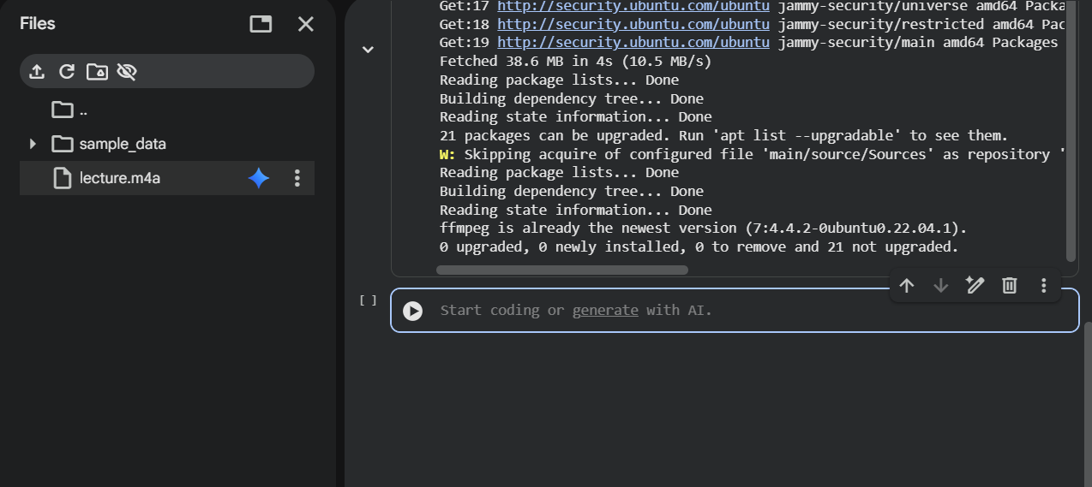This screenshot has height=487, width=1092.
Task: Expand the sample_data folder arrow
Action: point(33,144)
